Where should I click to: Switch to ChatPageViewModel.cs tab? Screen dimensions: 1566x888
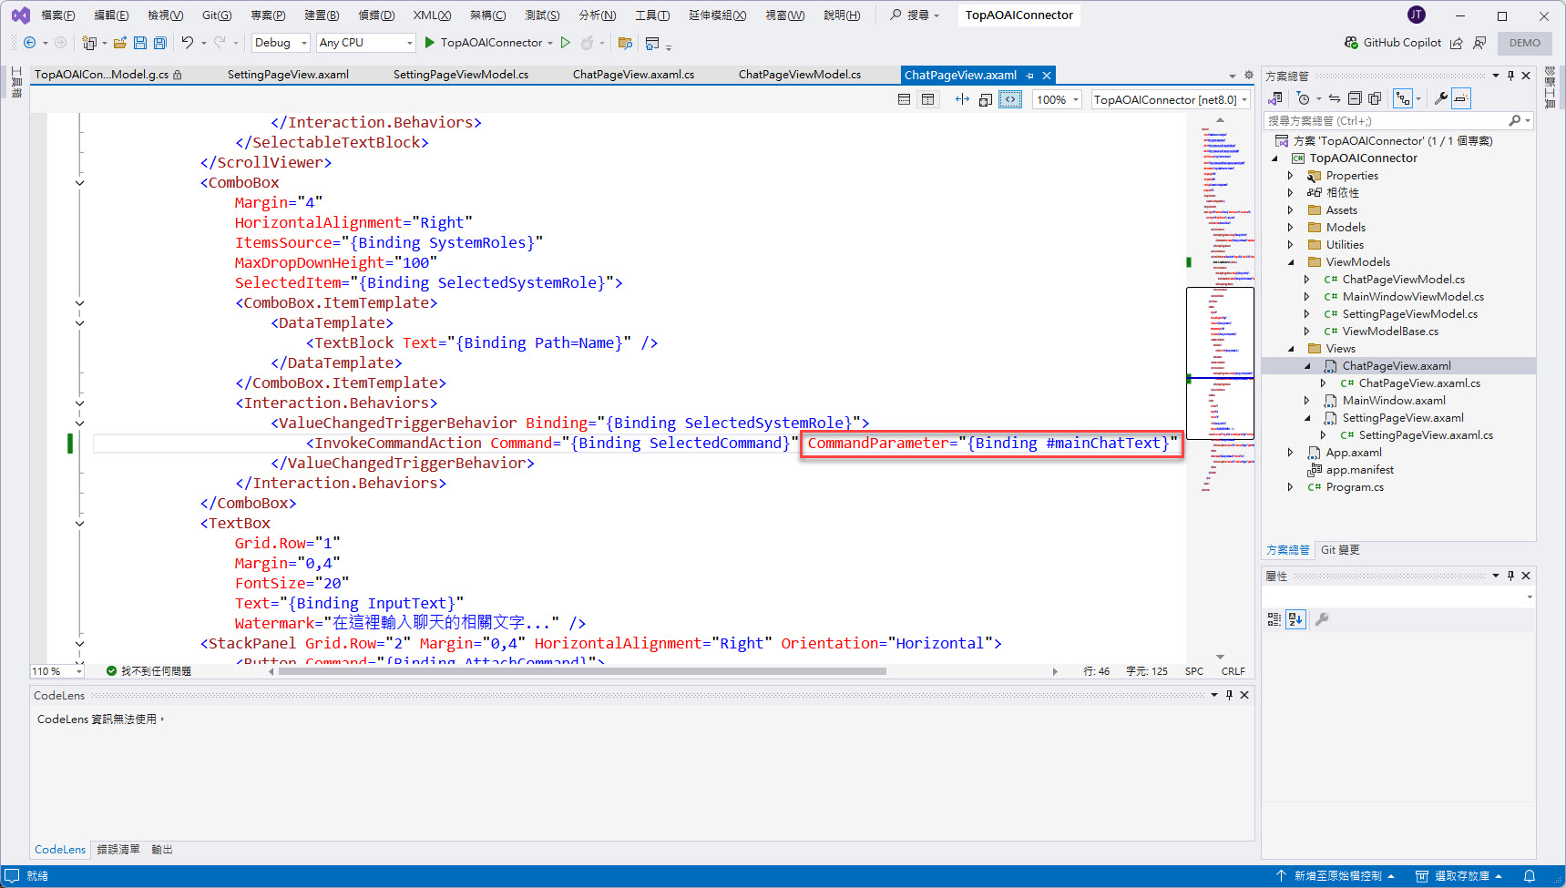pos(800,75)
